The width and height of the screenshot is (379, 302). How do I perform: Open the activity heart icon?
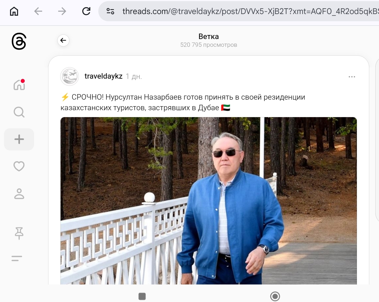tap(19, 166)
